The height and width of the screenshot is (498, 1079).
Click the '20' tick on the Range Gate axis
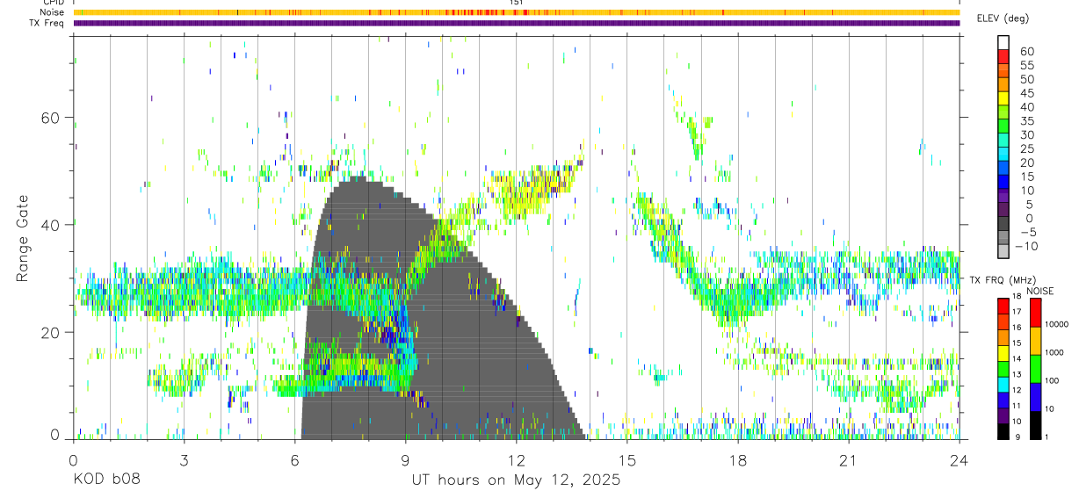point(50,332)
